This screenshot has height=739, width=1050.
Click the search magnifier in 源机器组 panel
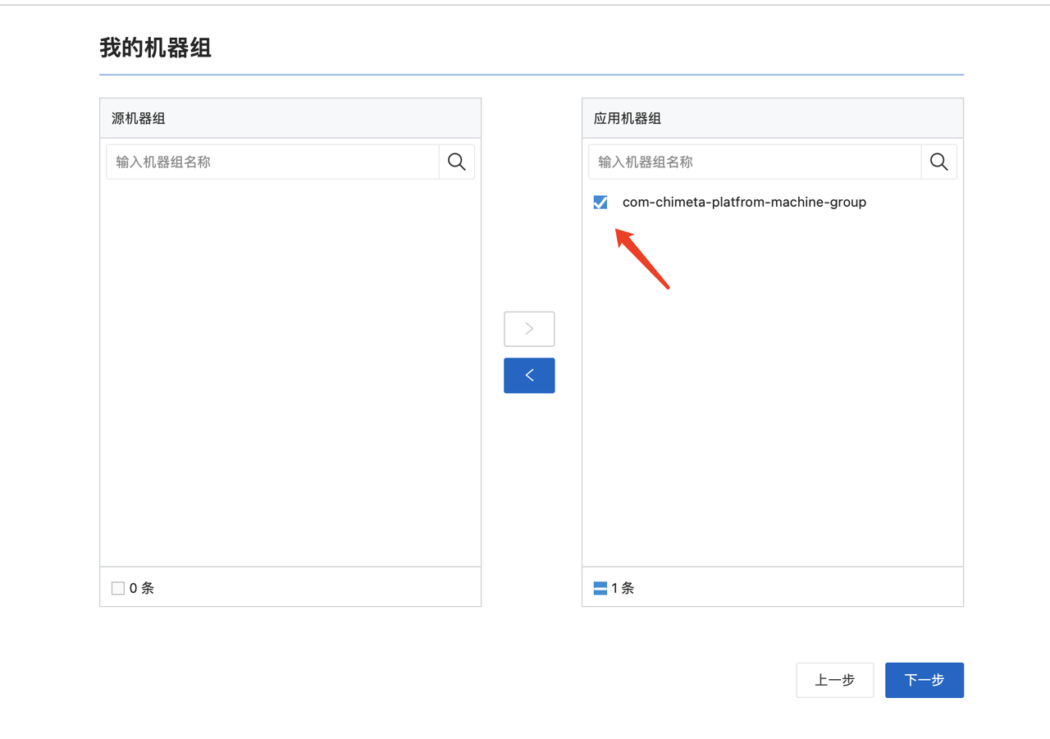(457, 162)
